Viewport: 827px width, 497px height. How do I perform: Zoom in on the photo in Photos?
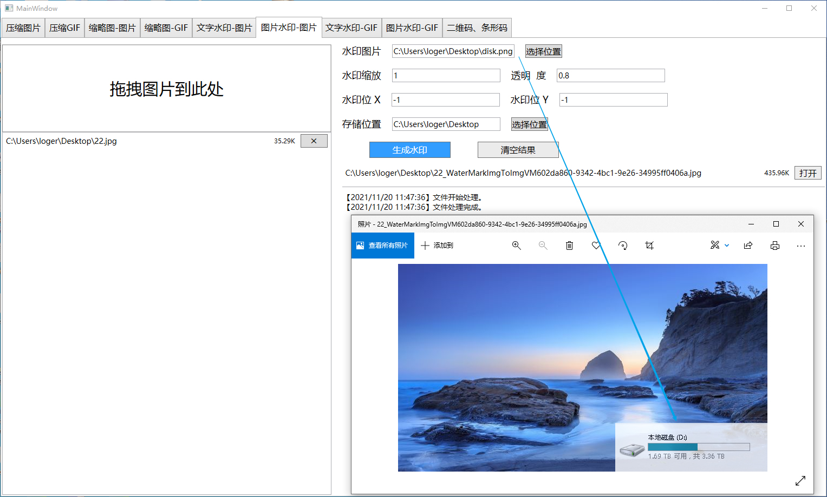516,246
